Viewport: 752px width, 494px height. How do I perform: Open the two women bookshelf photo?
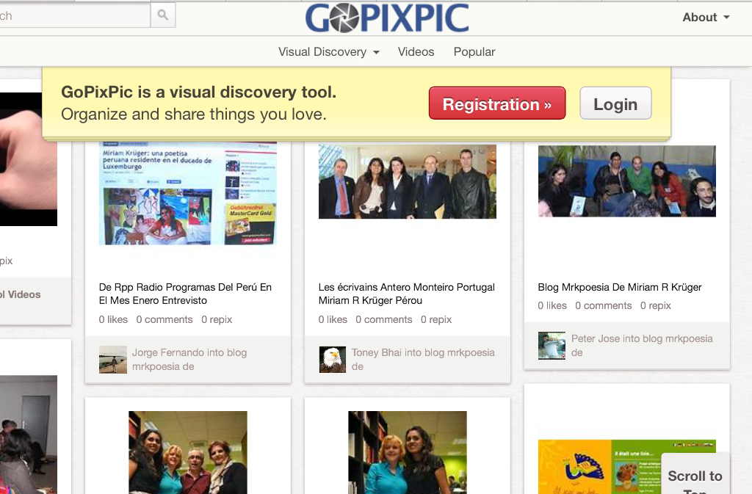pos(408,452)
